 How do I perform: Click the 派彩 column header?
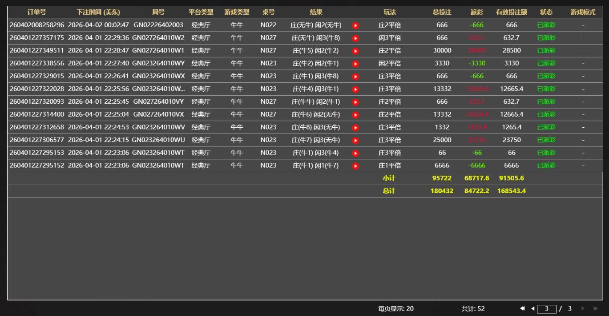coord(476,12)
